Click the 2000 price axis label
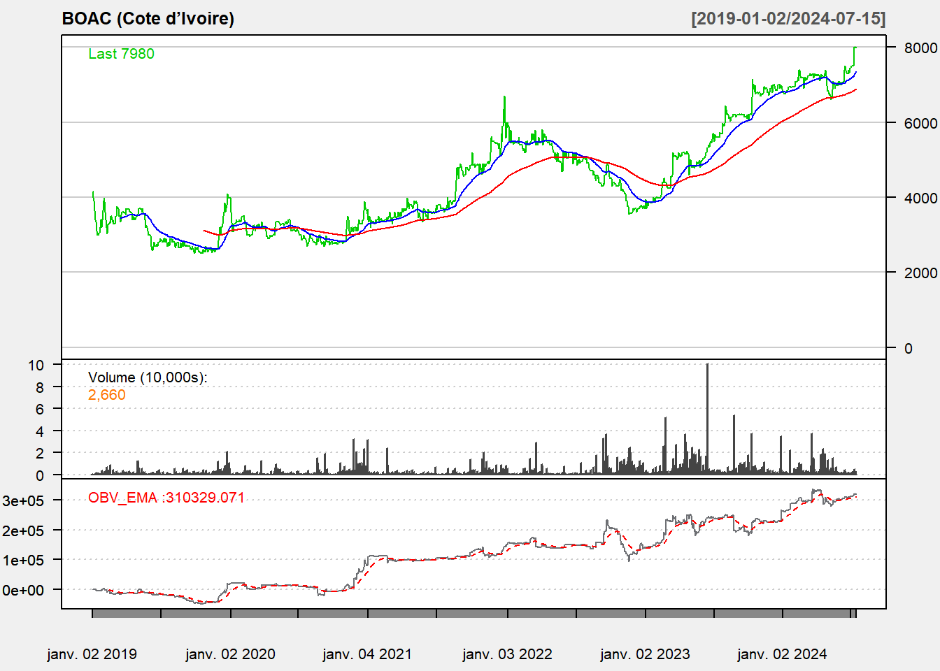 point(920,273)
